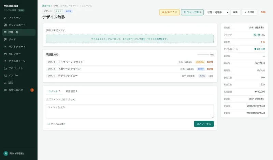The width and height of the screenshot is (273, 160).
Task: Click the 実績工数 22h value
Action: (x=263, y=84)
